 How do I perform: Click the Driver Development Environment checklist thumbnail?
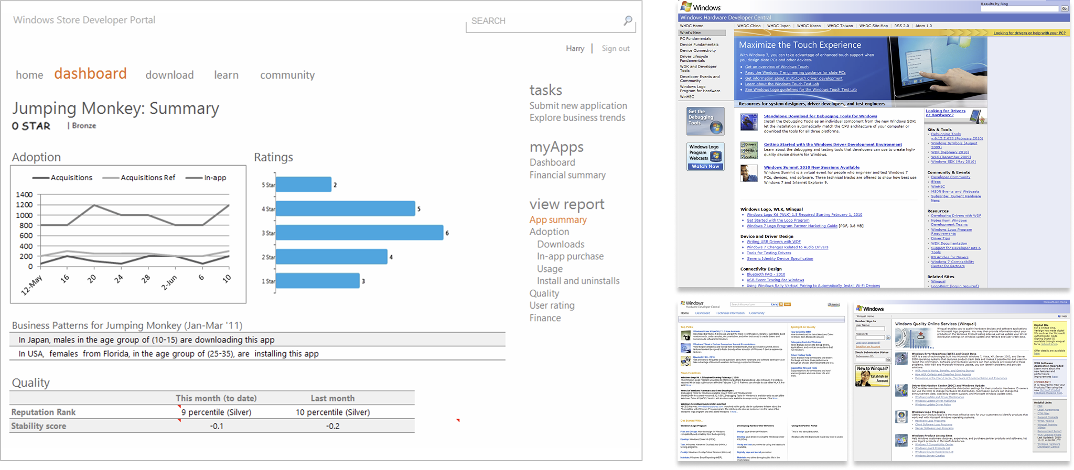click(x=749, y=150)
